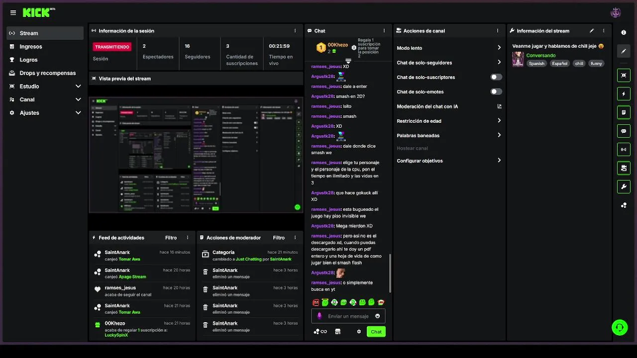Go to Ingresos in the sidebar

click(x=45, y=47)
